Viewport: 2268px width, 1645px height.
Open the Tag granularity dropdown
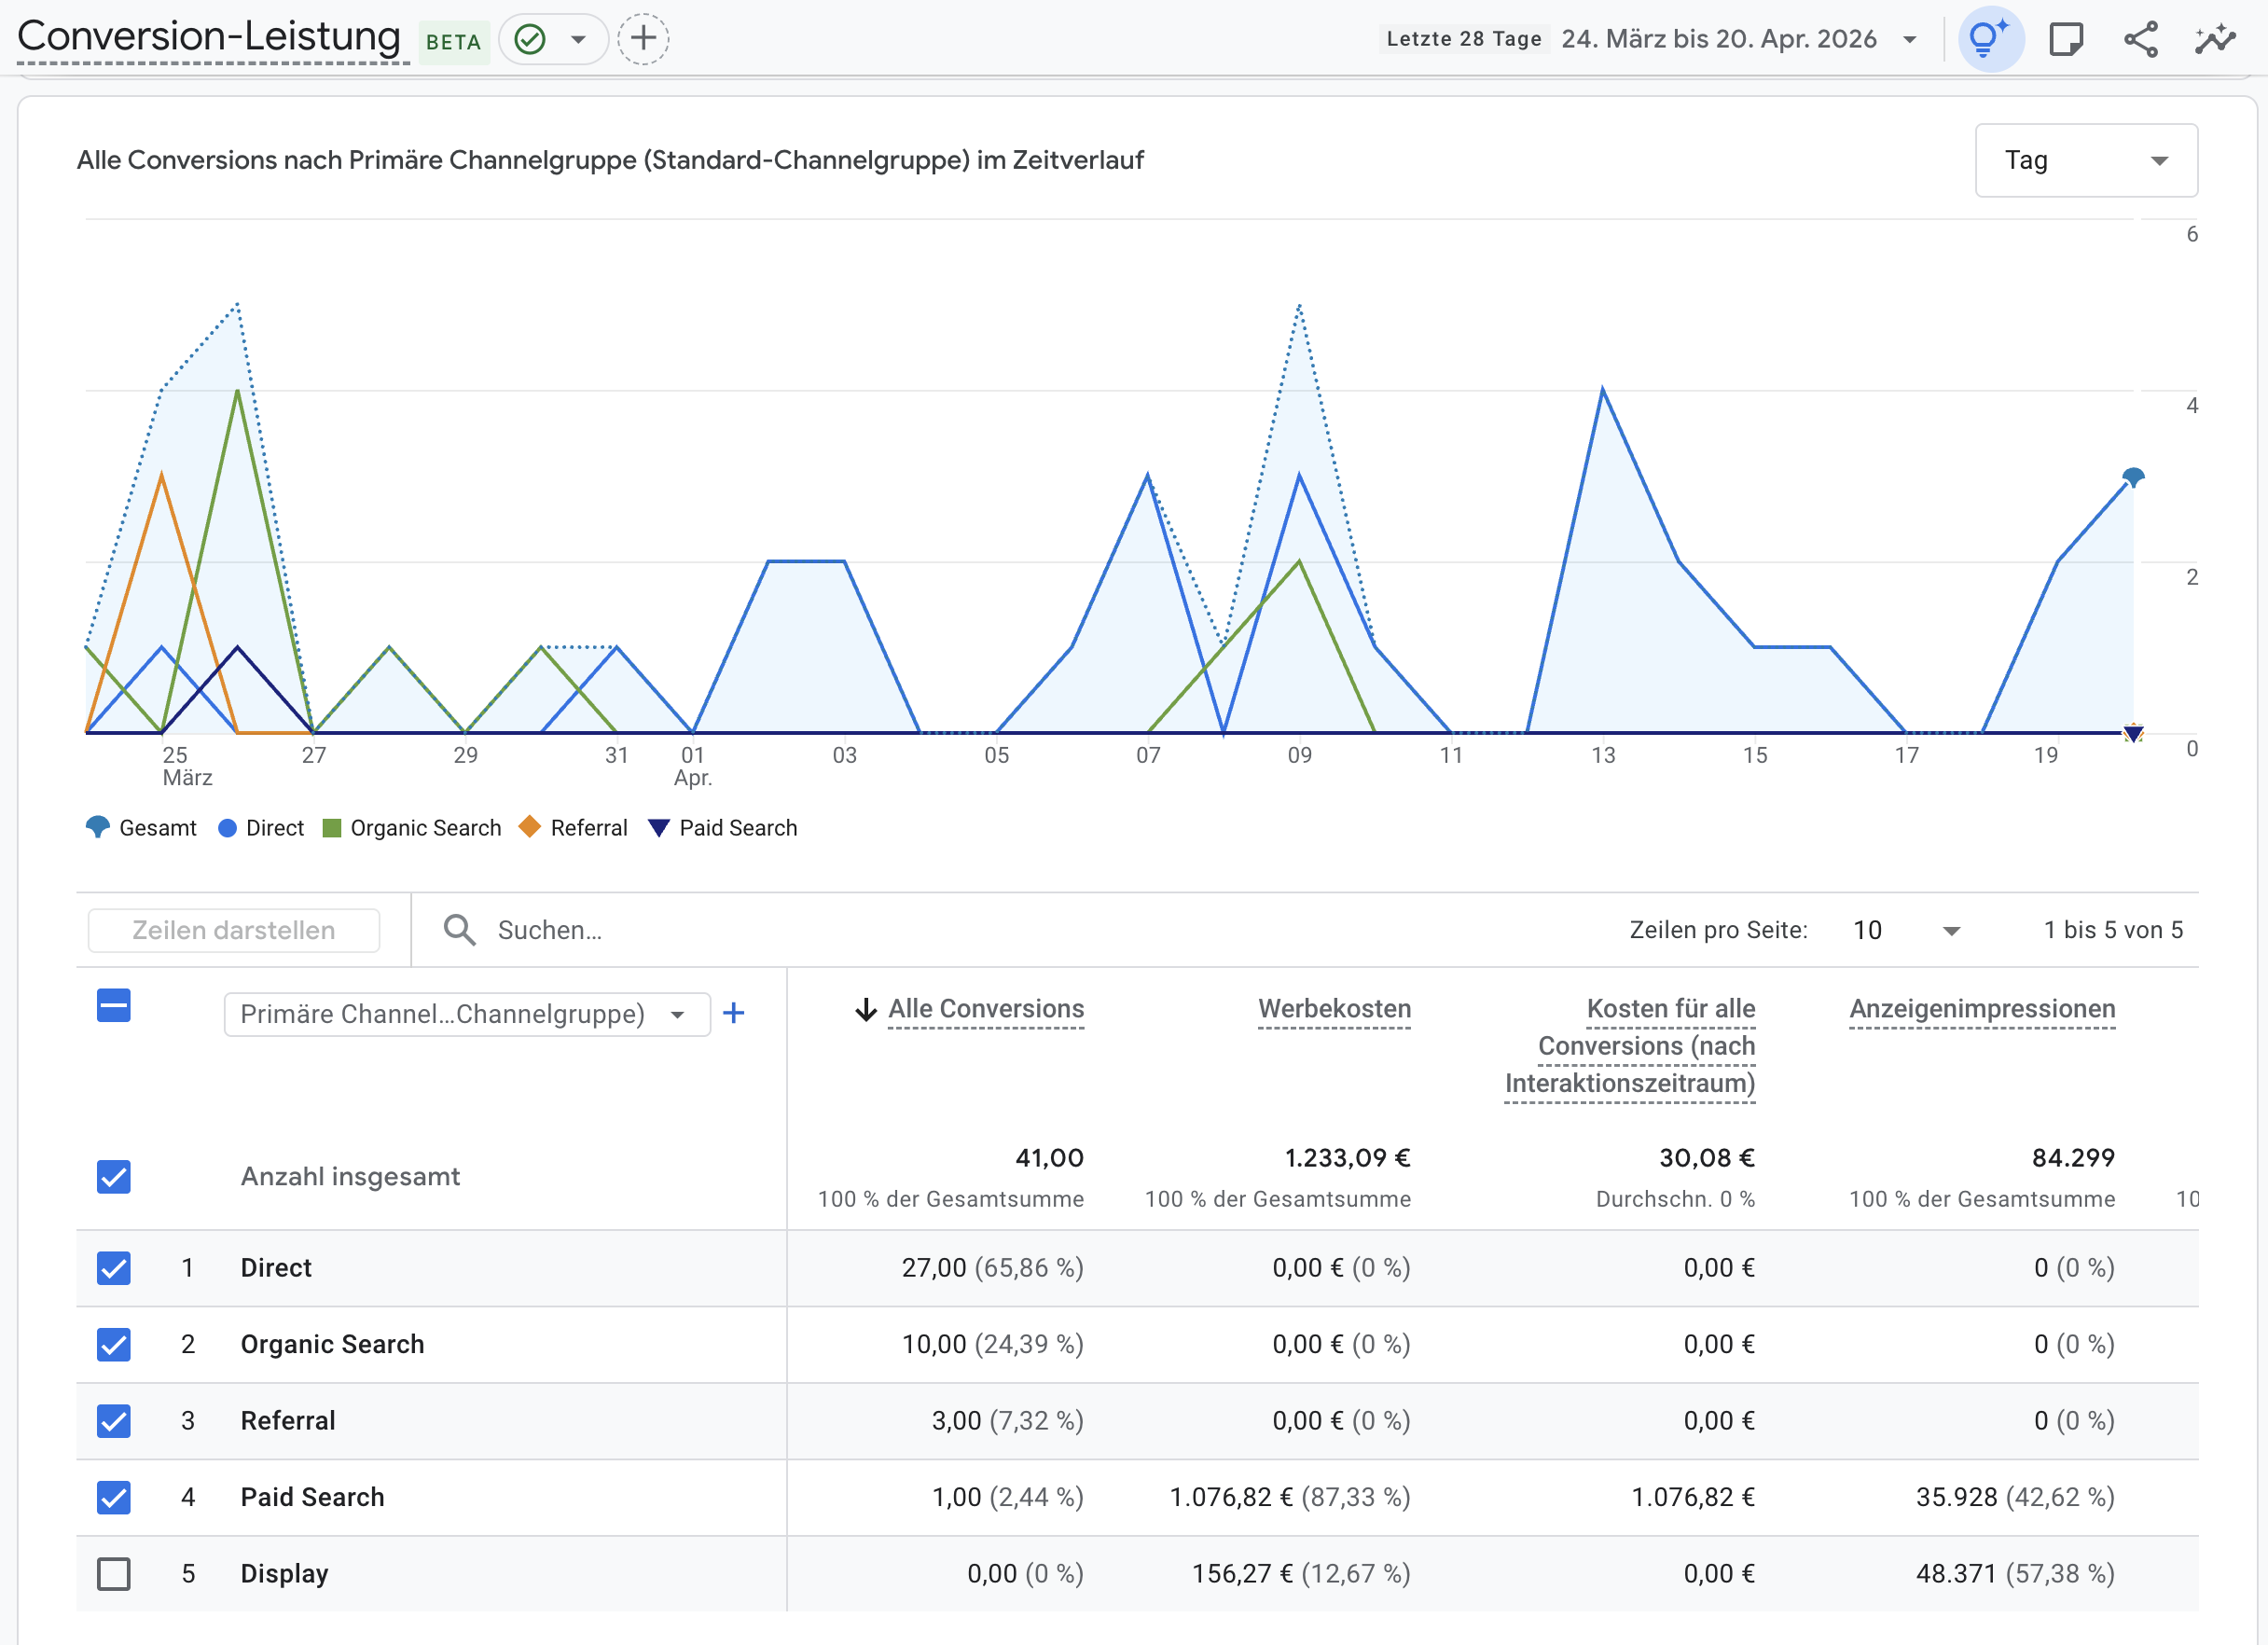click(x=2086, y=159)
